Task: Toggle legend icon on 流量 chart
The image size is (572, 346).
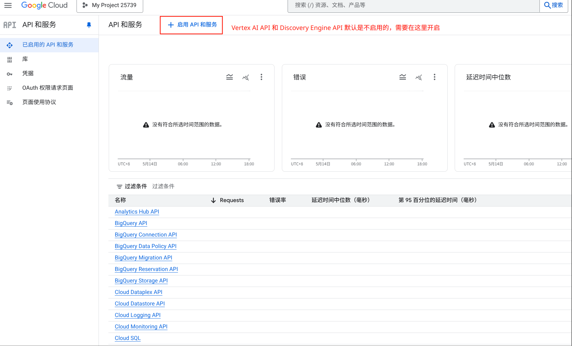Action: (x=230, y=77)
